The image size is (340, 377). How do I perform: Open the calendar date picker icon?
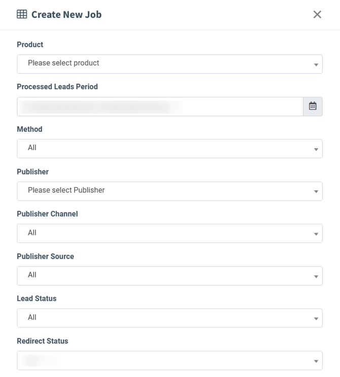[x=313, y=107]
